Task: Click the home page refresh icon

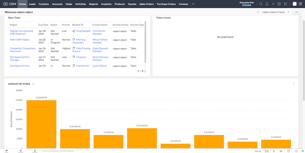Action: [x=258, y=12]
